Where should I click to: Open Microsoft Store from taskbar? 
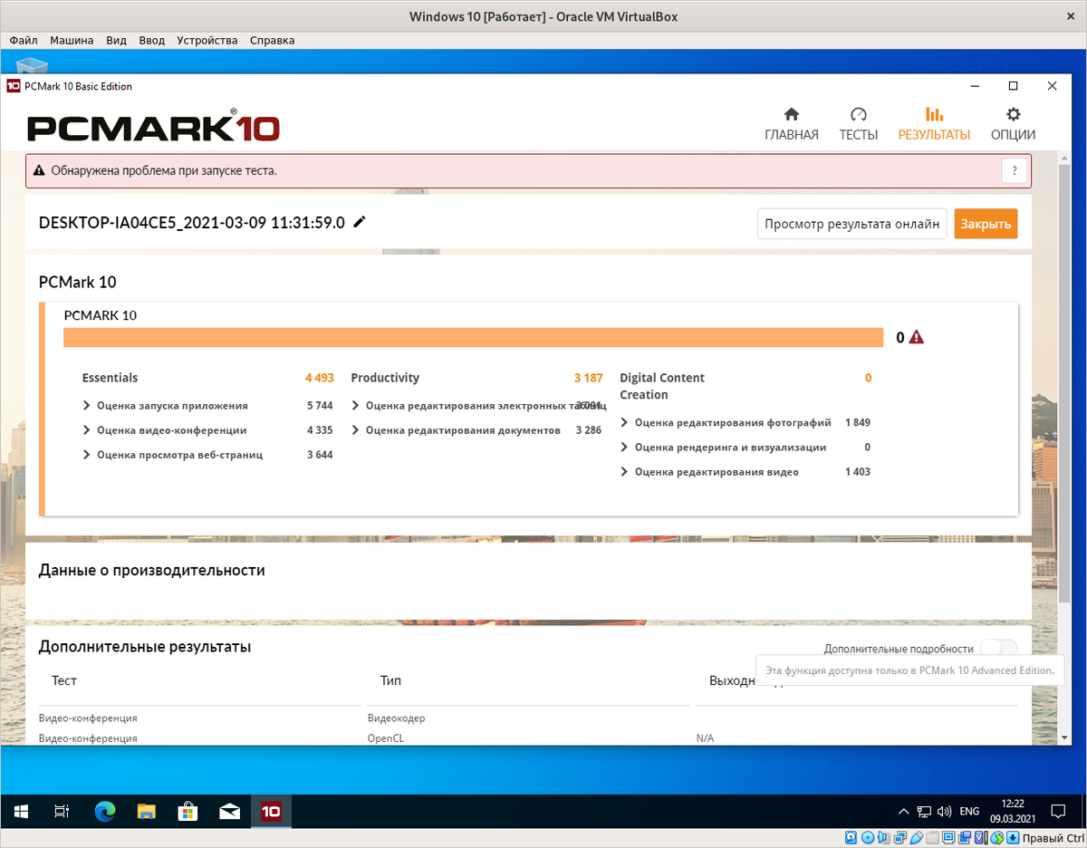tap(188, 811)
